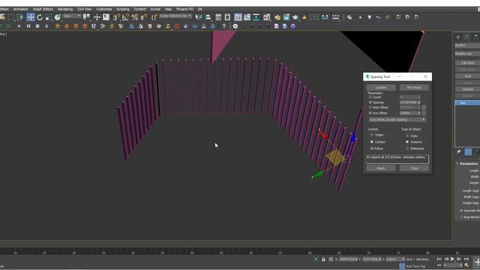Select the Centers context radio button

click(x=372, y=142)
